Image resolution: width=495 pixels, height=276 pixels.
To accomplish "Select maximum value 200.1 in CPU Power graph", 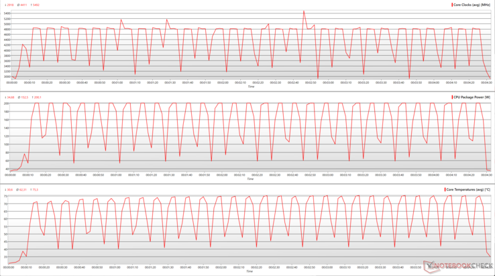I will [x=37, y=97].
